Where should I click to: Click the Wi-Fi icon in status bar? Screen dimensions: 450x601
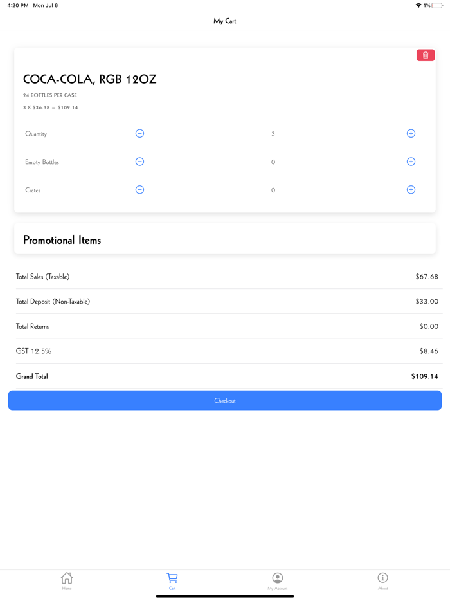419,5
